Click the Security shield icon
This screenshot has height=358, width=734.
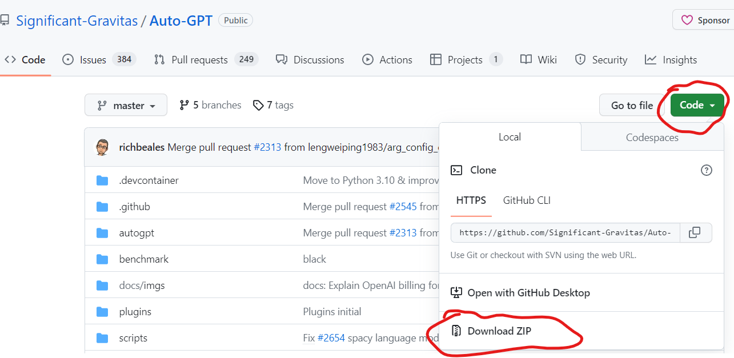coord(580,59)
